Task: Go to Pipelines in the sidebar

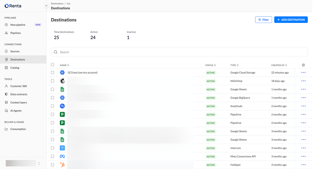Action: (x=15, y=33)
